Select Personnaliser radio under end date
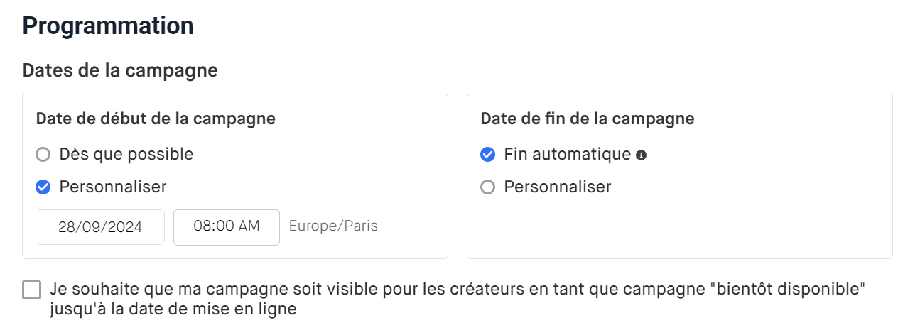This screenshot has width=898, height=330. point(487,187)
